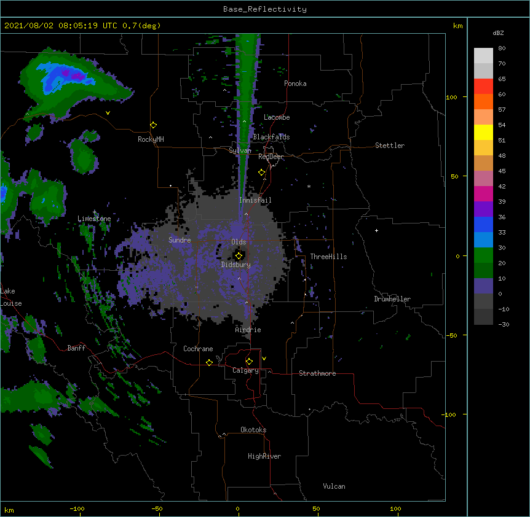The height and width of the screenshot is (517, 530).
Task: Click the HighRiver label
Action: [x=264, y=456]
